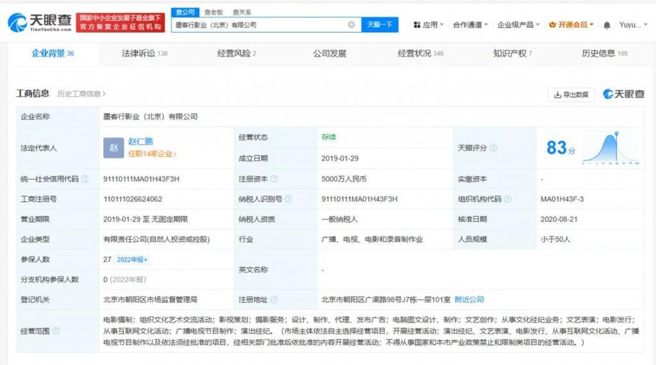Select industry 广播、电视、电影和录音制作业
The height and width of the screenshot is (365, 656).
coord(372,239)
